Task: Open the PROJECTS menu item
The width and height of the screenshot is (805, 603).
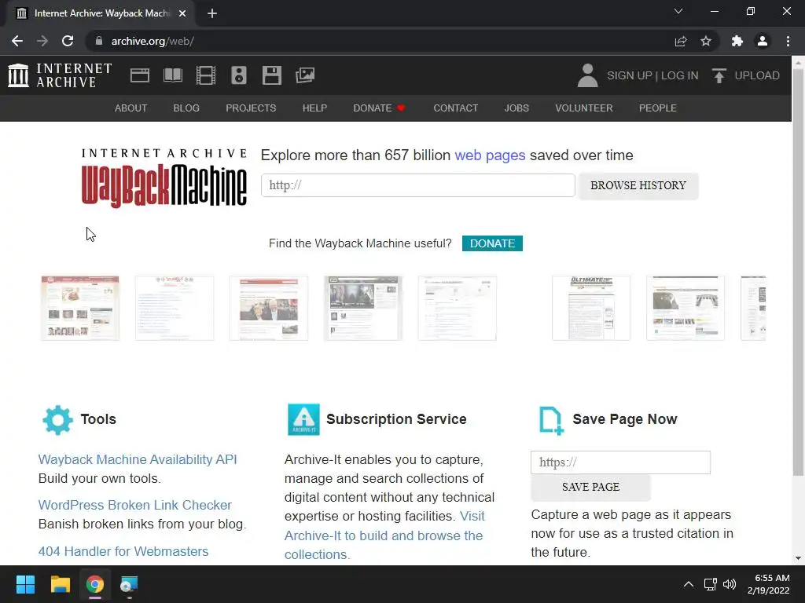Action: (x=251, y=108)
